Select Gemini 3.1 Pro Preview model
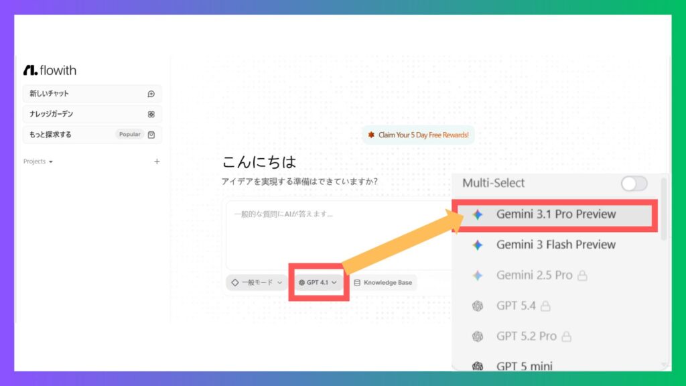The width and height of the screenshot is (686, 386). [x=555, y=214]
